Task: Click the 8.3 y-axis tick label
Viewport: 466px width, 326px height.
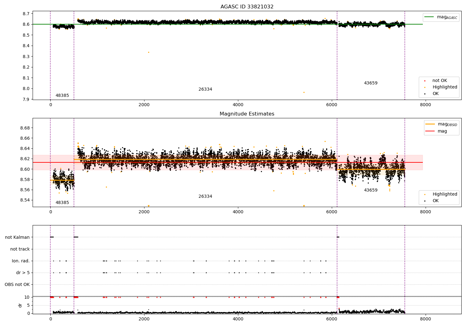Action: pyautogui.click(x=26, y=57)
